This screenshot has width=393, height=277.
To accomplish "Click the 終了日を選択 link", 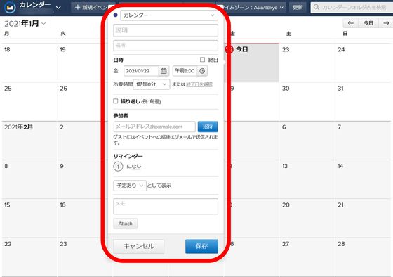I will click(199, 84).
